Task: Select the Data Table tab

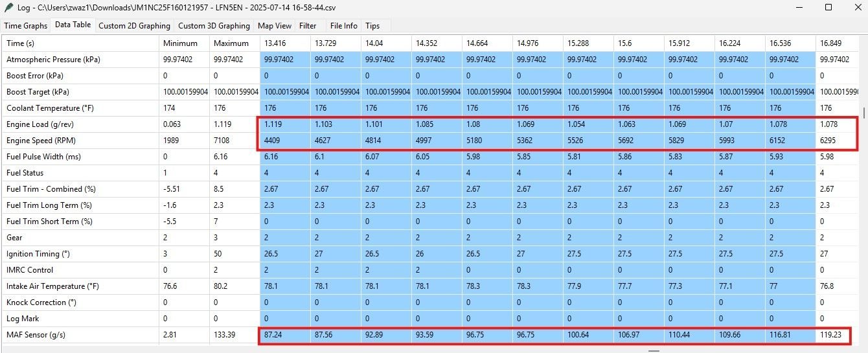Action: pyautogui.click(x=73, y=25)
